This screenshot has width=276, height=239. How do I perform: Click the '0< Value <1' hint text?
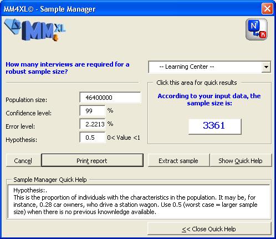click(x=124, y=138)
